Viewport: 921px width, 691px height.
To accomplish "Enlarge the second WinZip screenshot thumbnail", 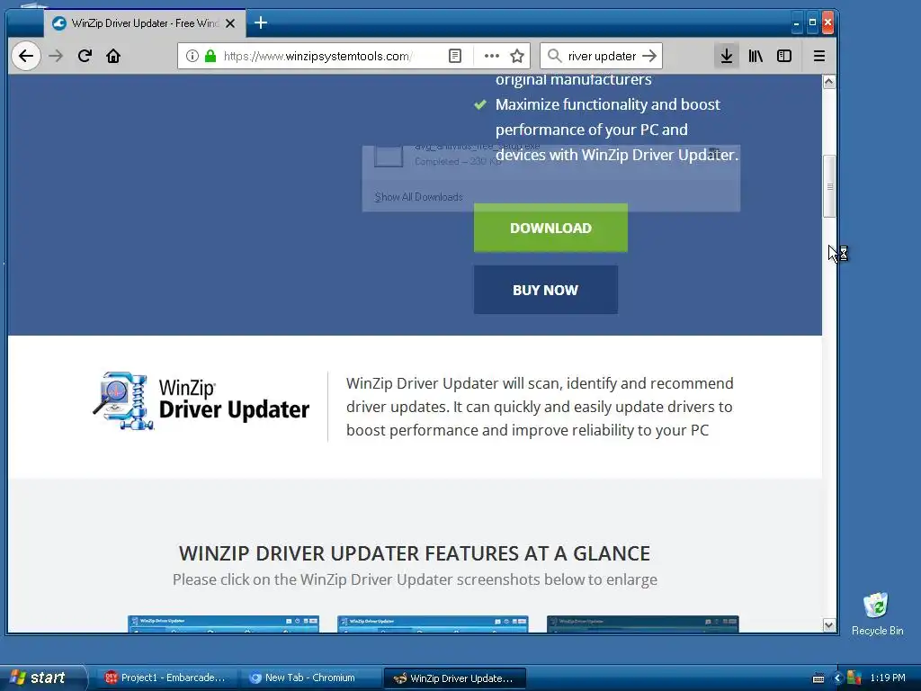I will coord(433,624).
